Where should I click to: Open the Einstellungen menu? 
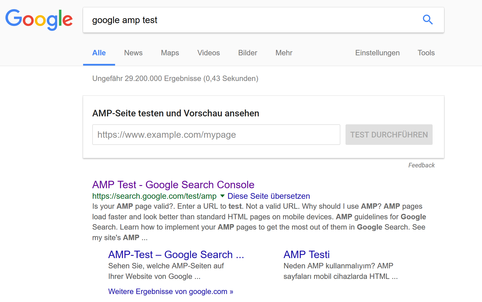pos(377,53)
